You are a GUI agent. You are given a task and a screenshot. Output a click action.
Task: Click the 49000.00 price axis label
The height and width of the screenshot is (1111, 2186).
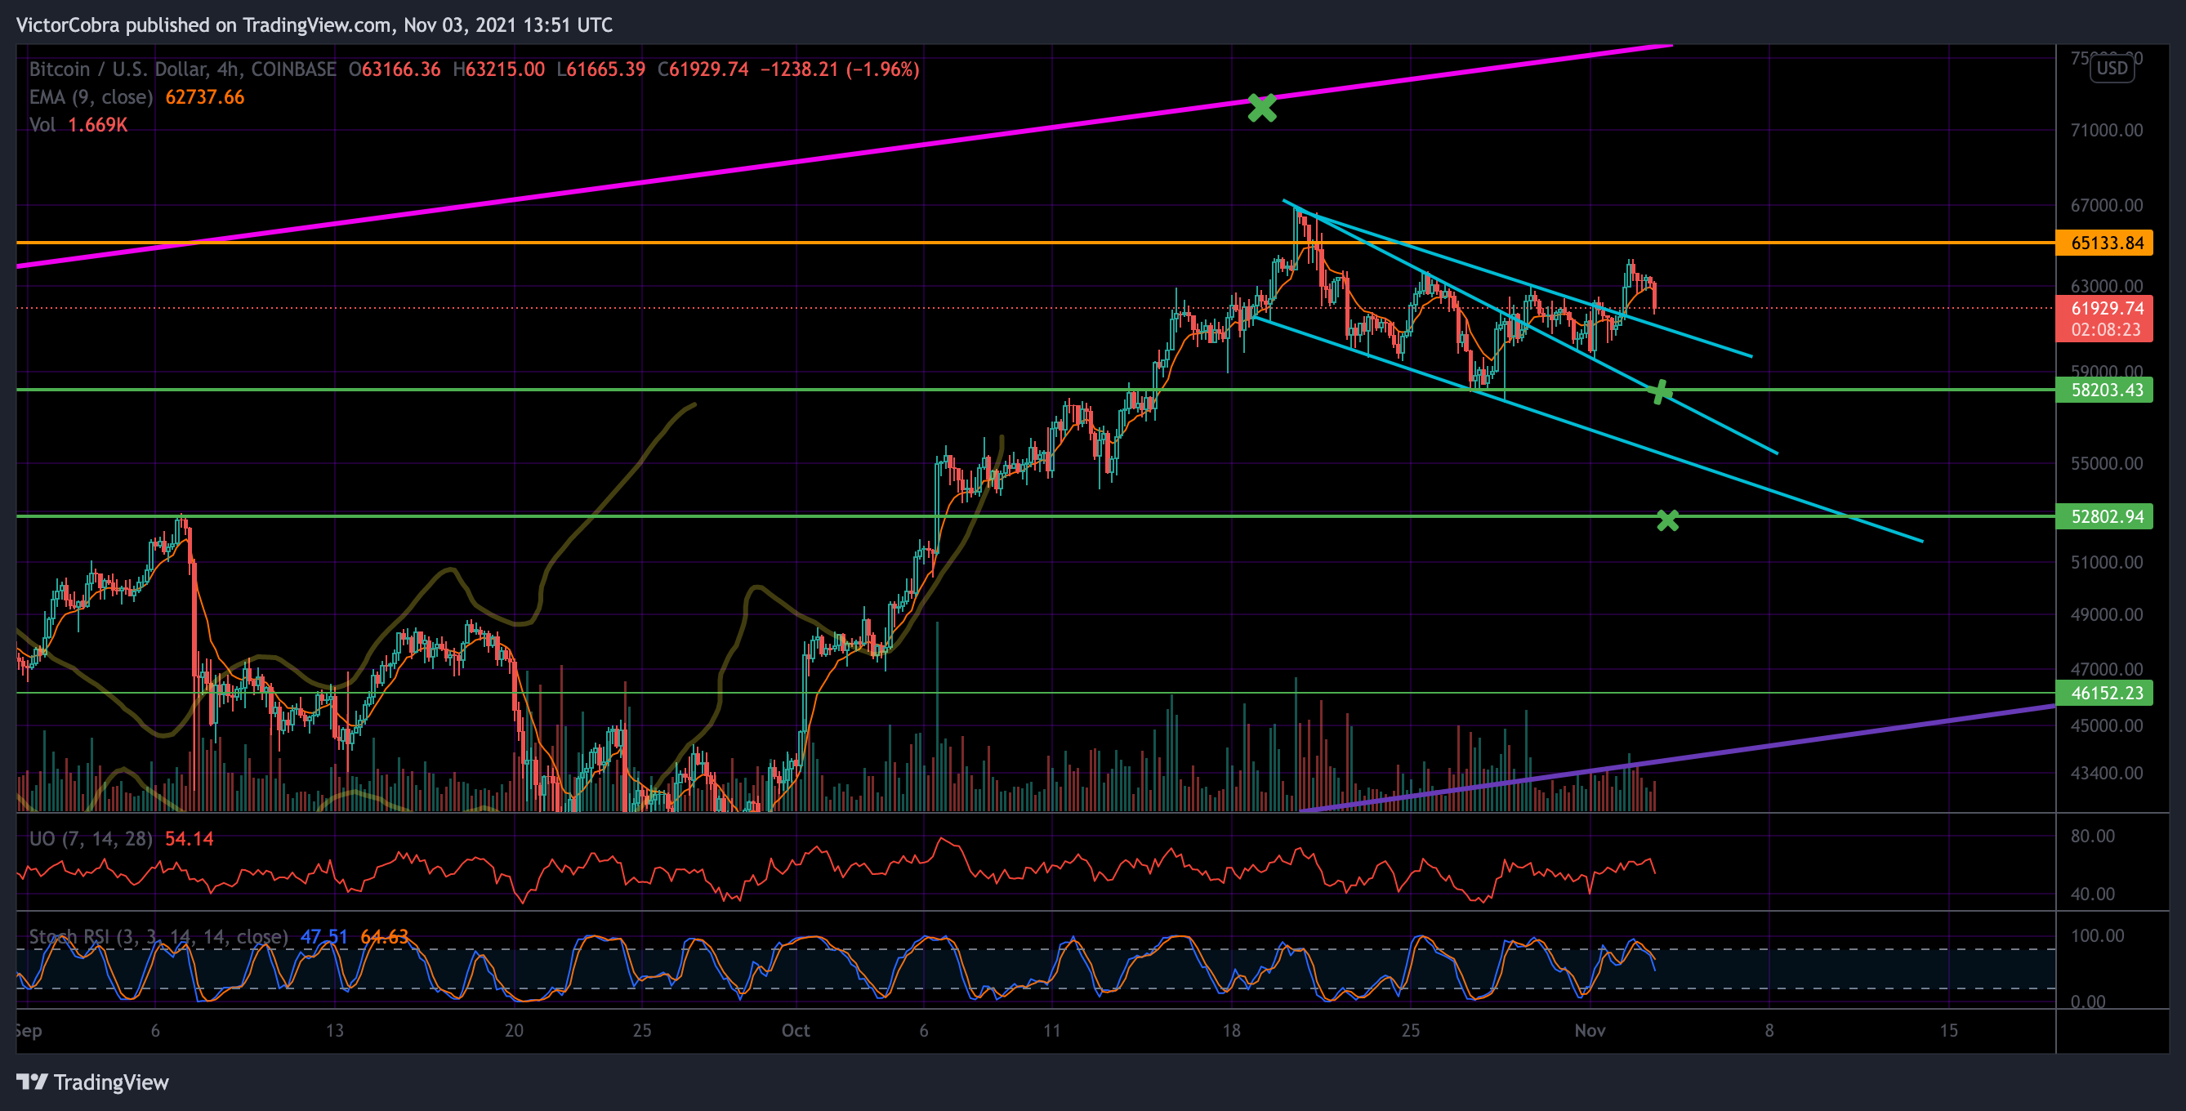[2106, 614]
